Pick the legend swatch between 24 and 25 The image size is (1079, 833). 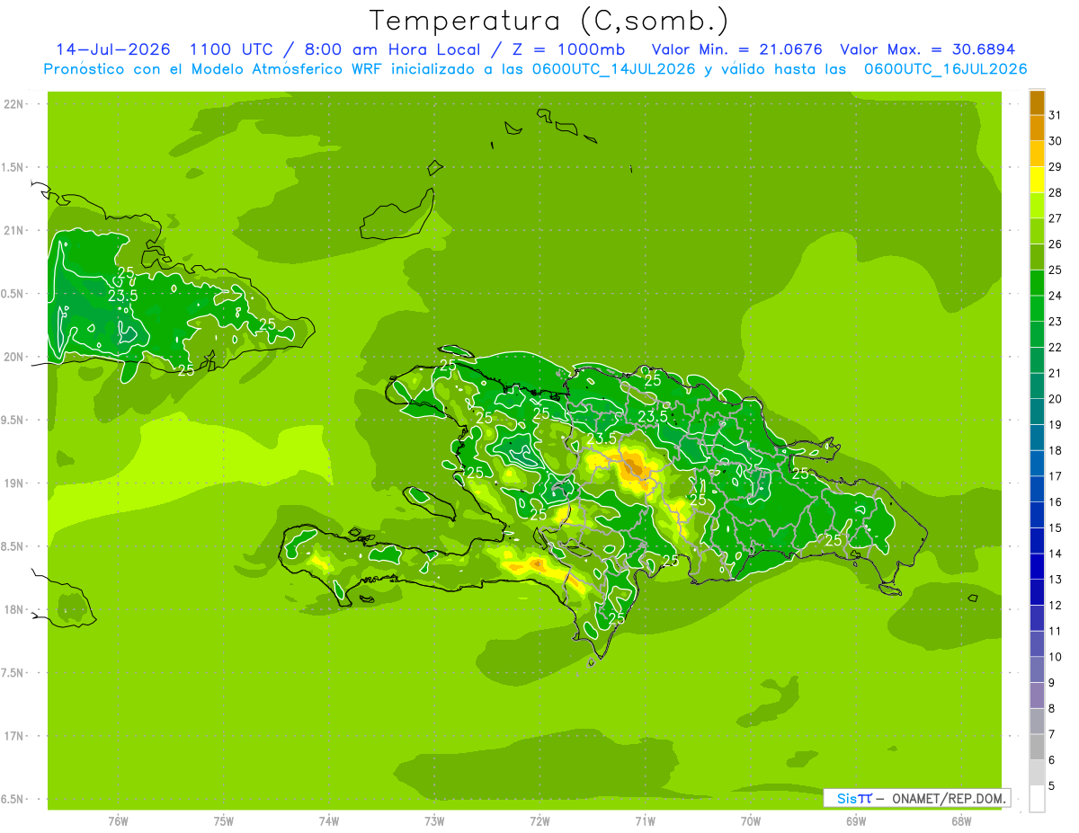1037,283
